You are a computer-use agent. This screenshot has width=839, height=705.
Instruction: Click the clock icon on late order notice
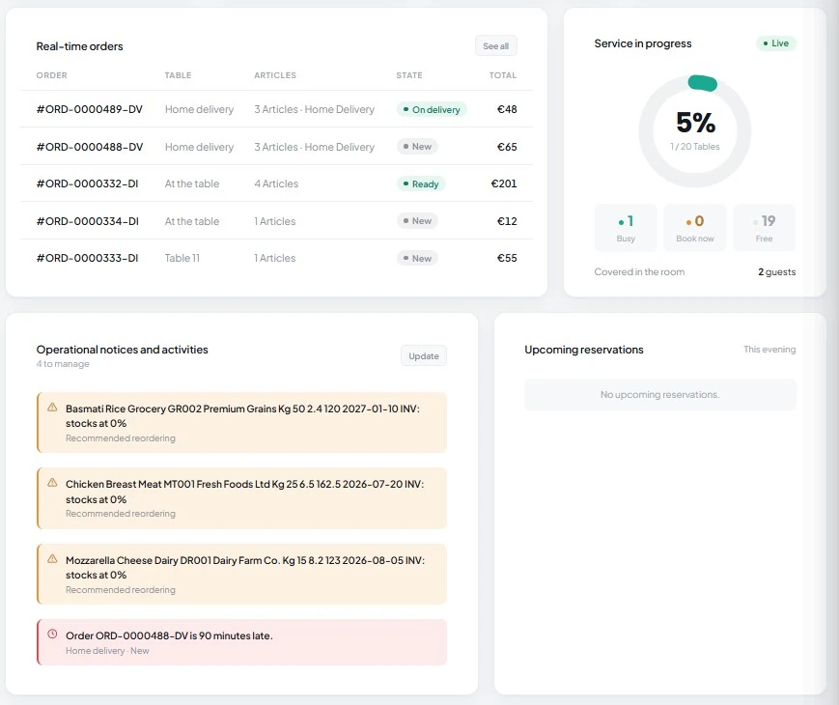pyautogui.click(x=52, y=634)
